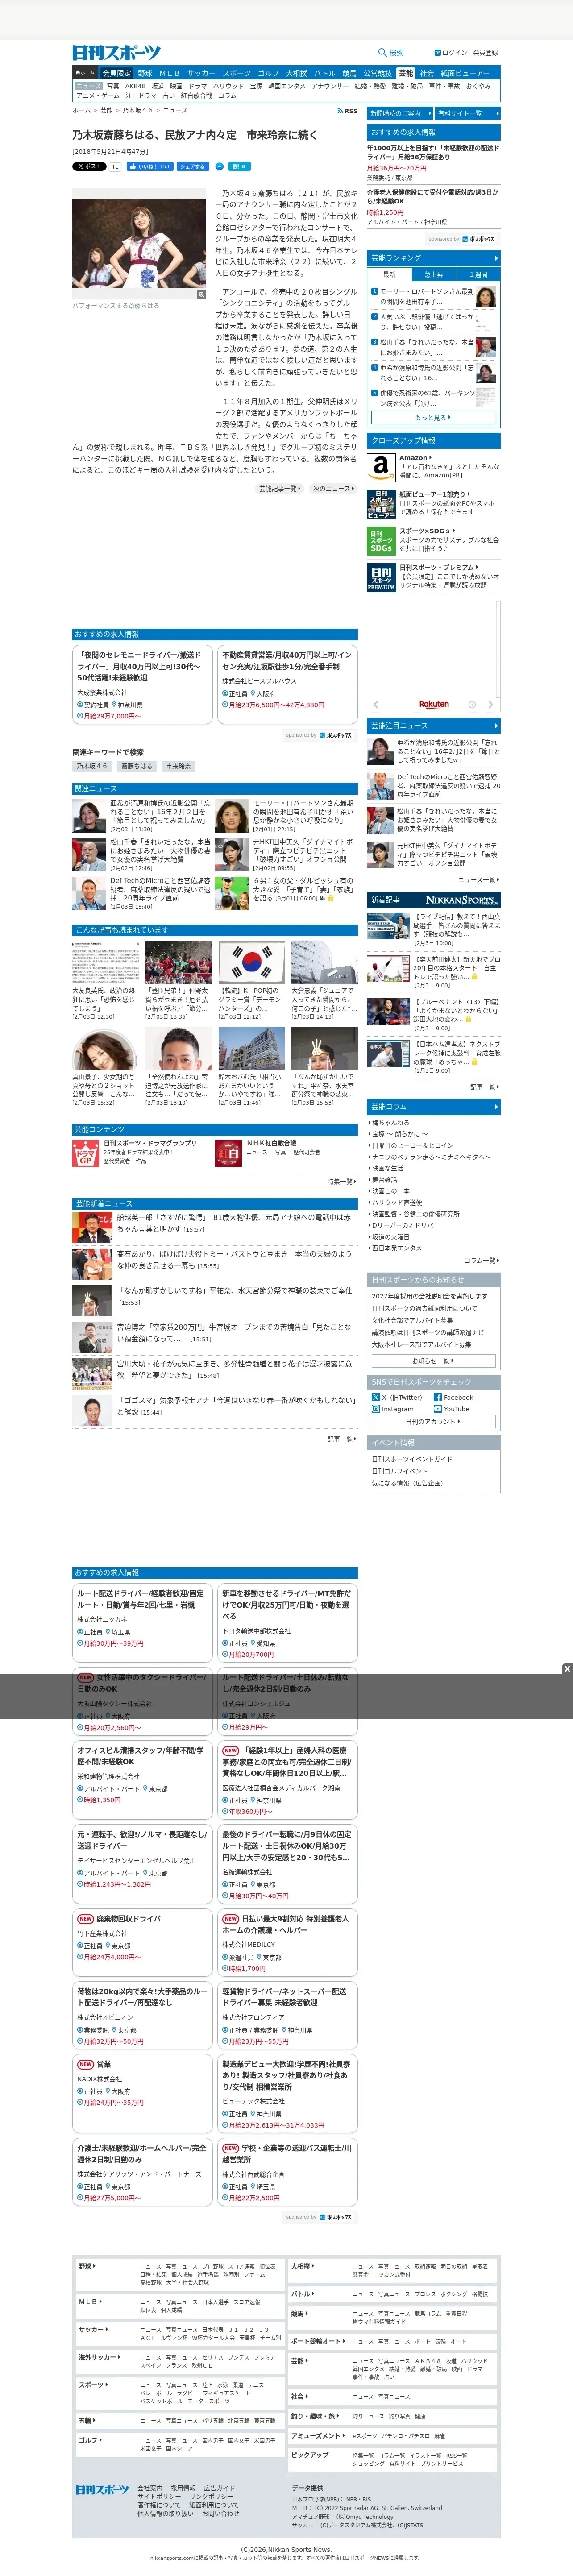This screenshot has width=573, height=2576.
Task: Open the 野球 menu item
Action: tap(145, 73)
